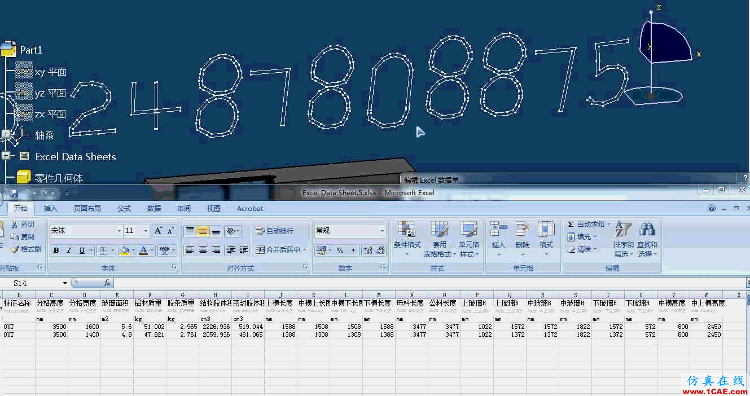Image resolution: width=750 pixels, height=396 pixels.
Task: Center text horizontally in cell
Action: [203, 250]
